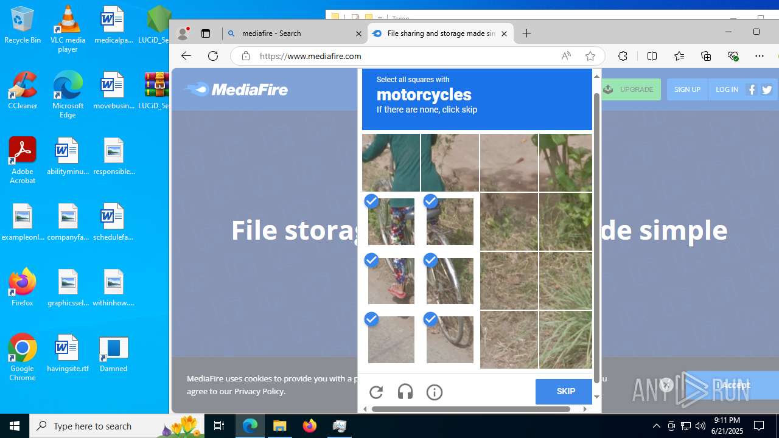Toggle Edge split screen
The image size is (779, 438).
coord(652,56)
